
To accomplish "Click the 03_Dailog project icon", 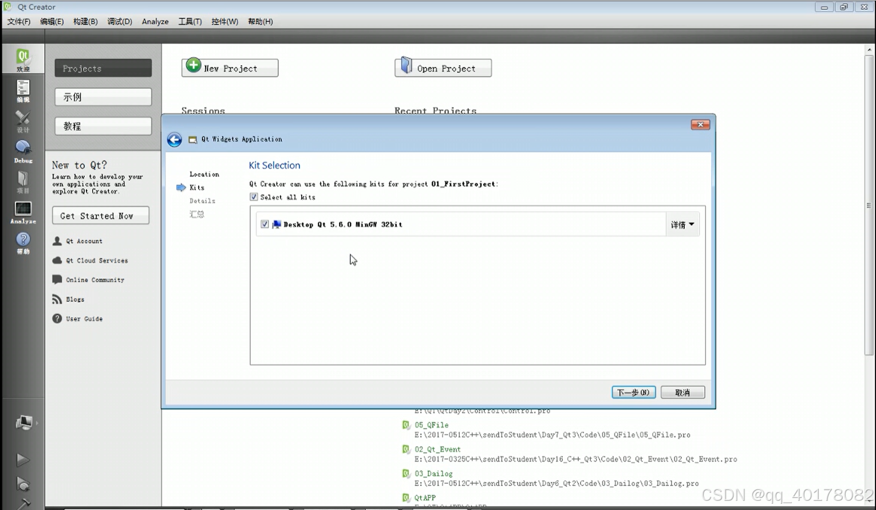I will pos(406,473).
